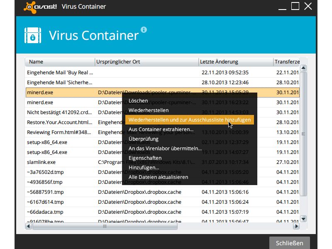332x249 pixels.
Task: Select the ~66dadaca.tmp entry
Action: point(45,212)
